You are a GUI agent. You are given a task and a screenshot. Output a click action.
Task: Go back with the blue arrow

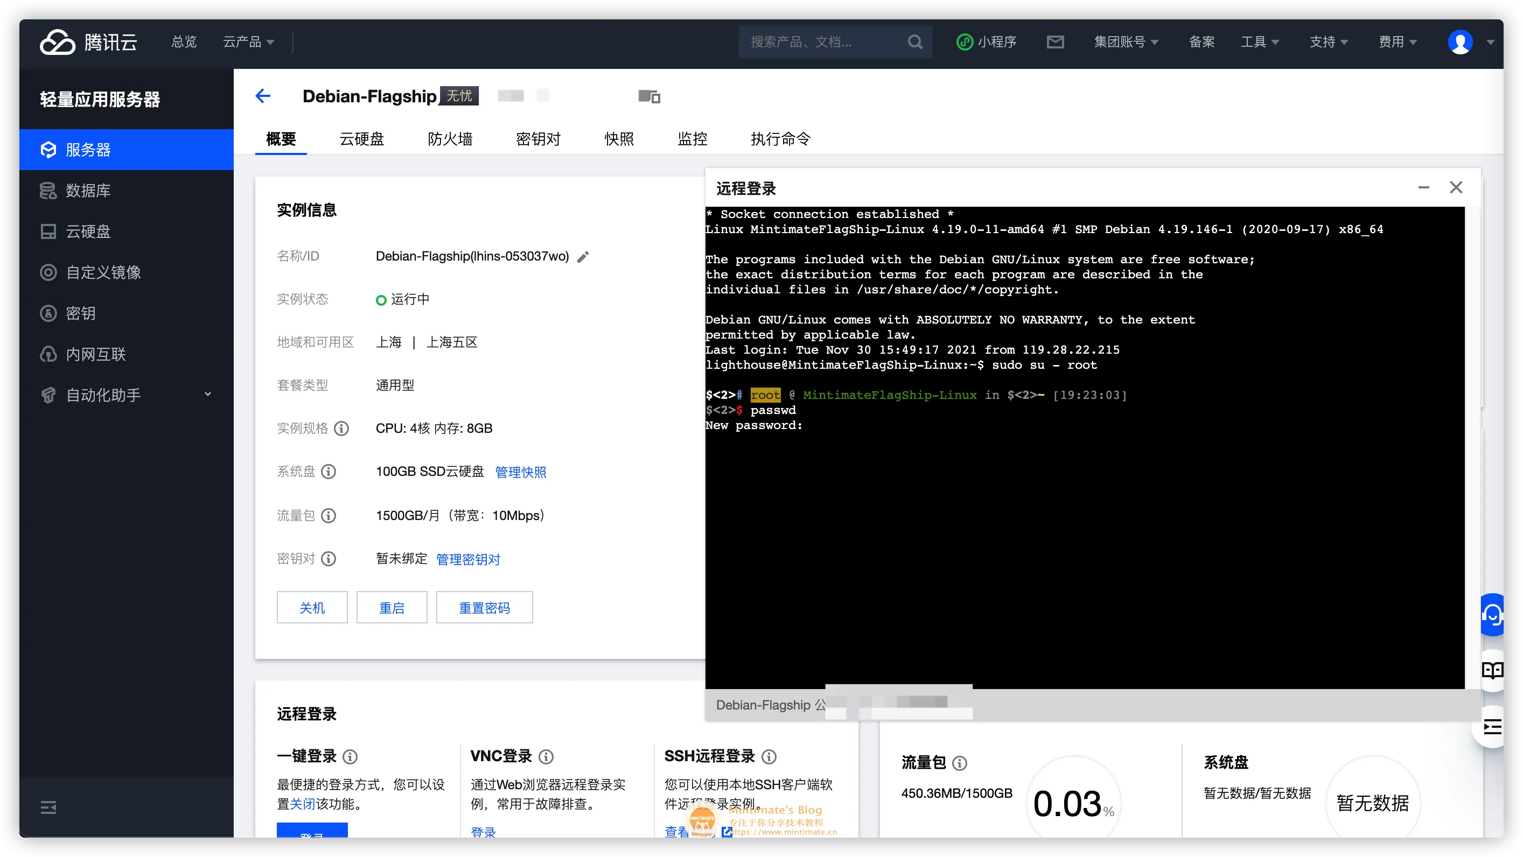tap(263, 96)
